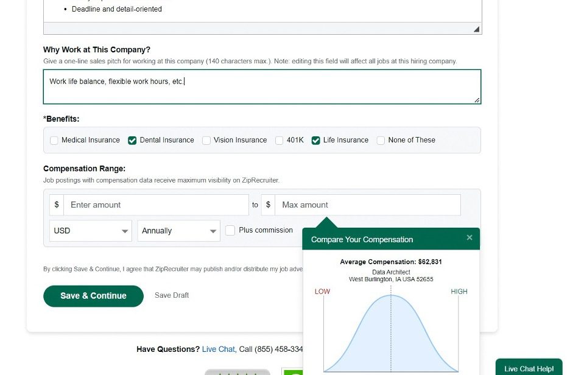570x375 pixels.
Task: Expand the Annually pay period dropdown
Action: pos(178,231)
